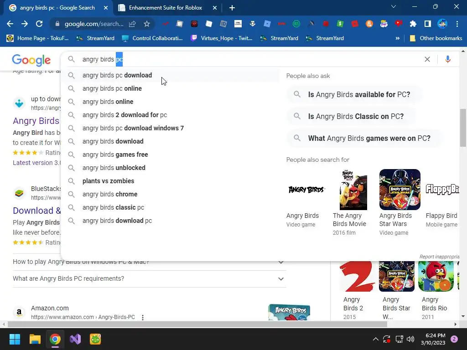
Task: Click the Report inappropriate predictions link
Action: [x=439, y=257]
